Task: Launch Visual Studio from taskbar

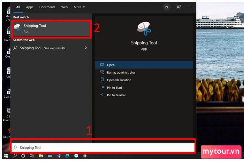Action: tap(59, 156)
